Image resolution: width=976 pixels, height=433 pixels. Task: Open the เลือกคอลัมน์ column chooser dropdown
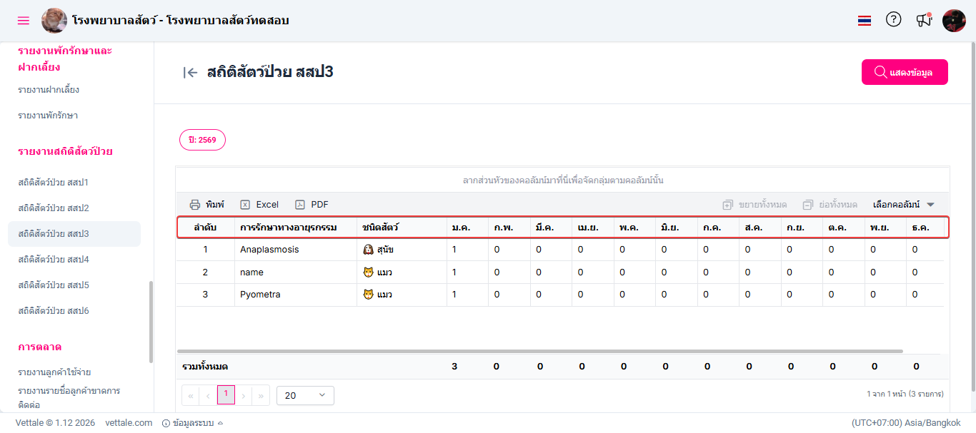click(904, 204)
